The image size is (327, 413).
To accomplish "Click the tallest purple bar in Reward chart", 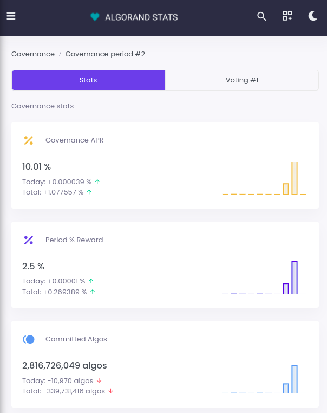I will click(x=295, y=278).
